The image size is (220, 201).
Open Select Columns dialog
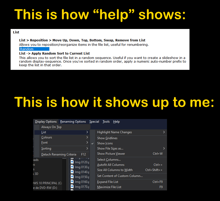[x=128, y=160]
